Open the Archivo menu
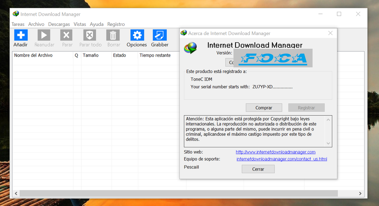The image size is (379, 206). [x=36, y=24]
